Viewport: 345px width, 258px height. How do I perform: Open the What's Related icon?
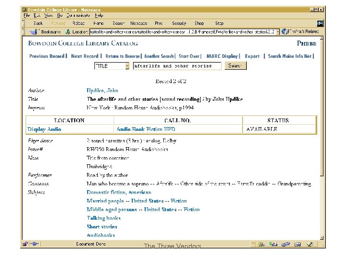pyautogui.click(x=285, y=32)
